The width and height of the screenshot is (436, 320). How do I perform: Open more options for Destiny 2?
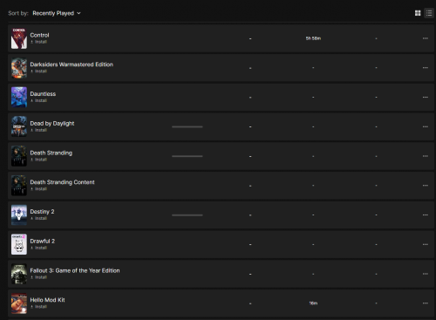pyautogui.click(x=426, y=214)
